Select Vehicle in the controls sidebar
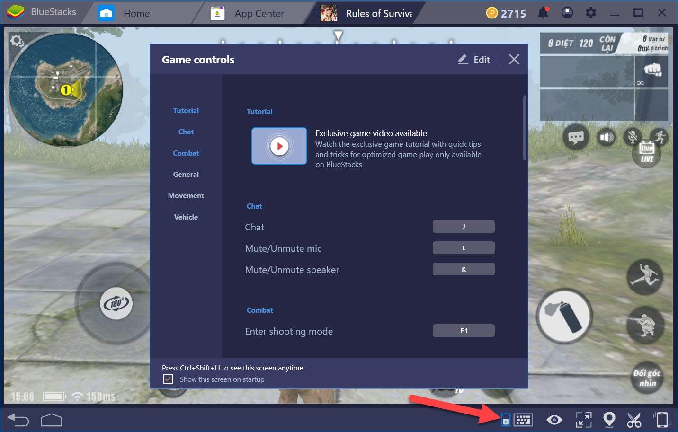The image size is (678, 432). click(x=186, y=217)
